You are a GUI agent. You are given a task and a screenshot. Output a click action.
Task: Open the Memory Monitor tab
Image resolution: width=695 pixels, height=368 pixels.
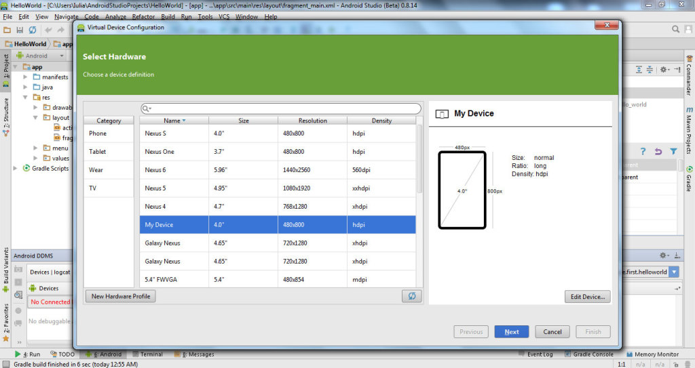(652, 354)
